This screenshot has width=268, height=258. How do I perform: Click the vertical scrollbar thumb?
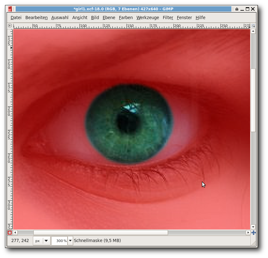pos(253,100)
